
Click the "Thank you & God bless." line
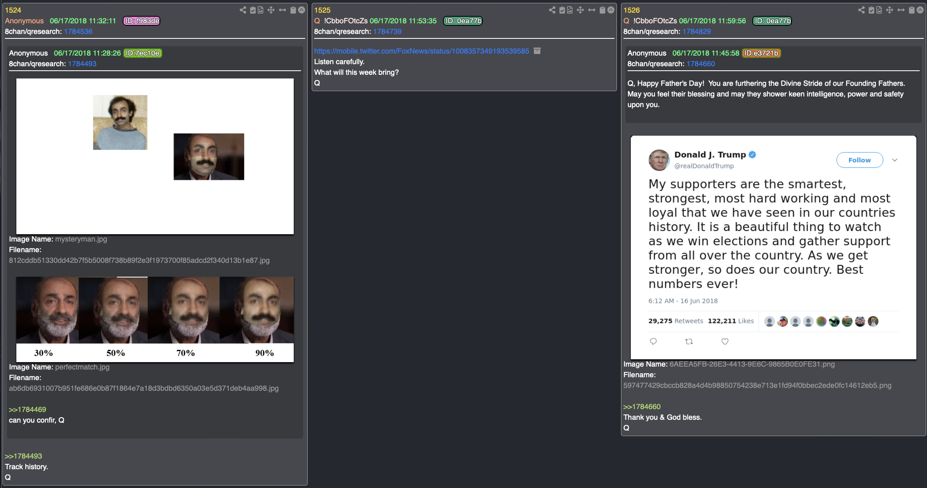[x=662, y=417]
